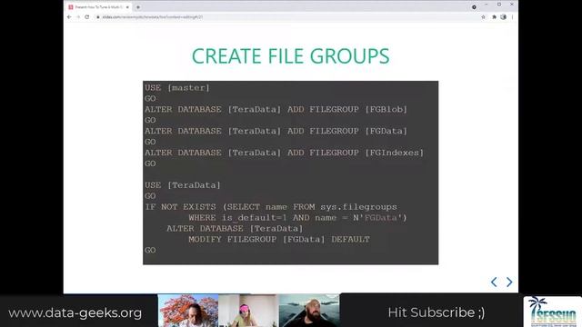The height and width of the screenshot is (327, 582).
Task: Select the webcam thumbnail with orange tree
Action: click(188, 311)
